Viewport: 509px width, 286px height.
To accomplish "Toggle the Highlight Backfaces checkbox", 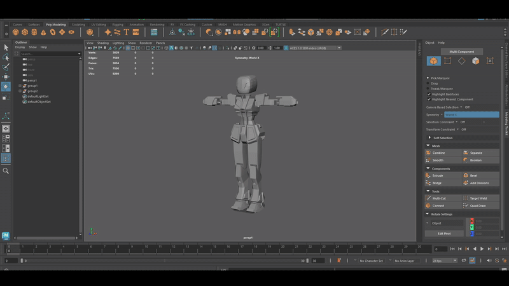I will (x=428, y=94).
